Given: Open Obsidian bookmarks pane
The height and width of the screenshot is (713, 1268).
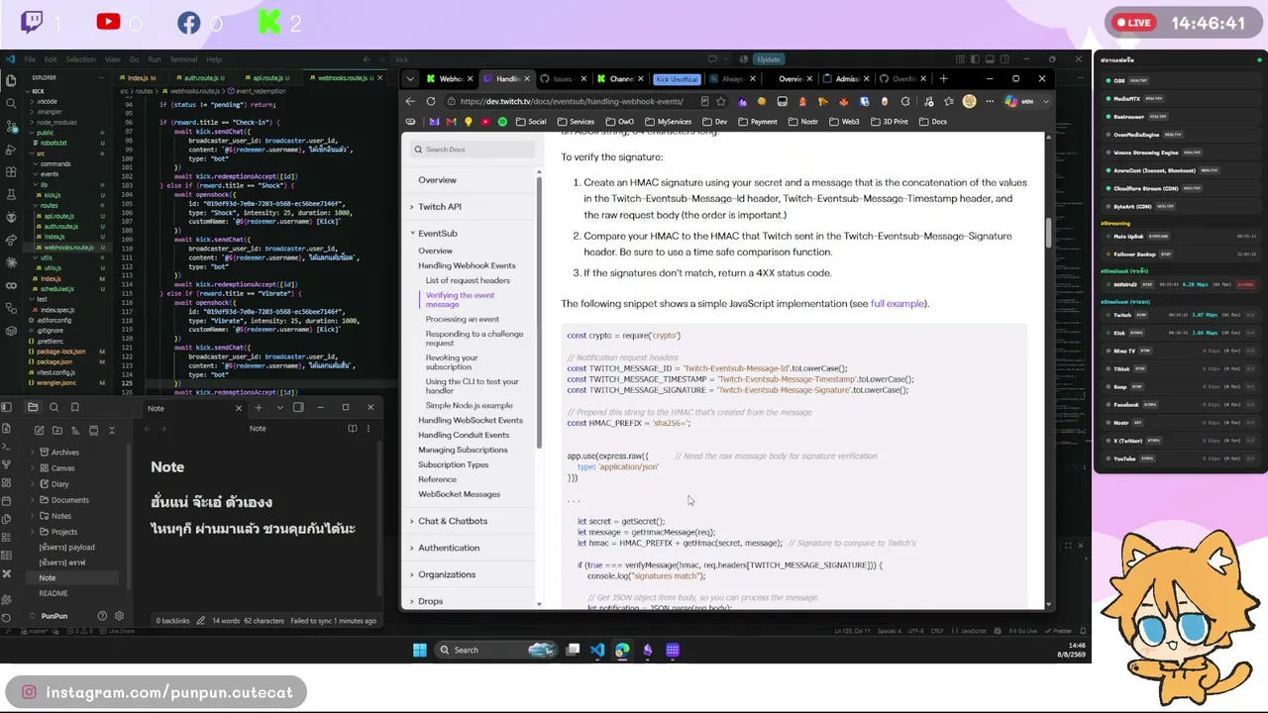Looking at the screenshot, I should click(x=74, y=407).
